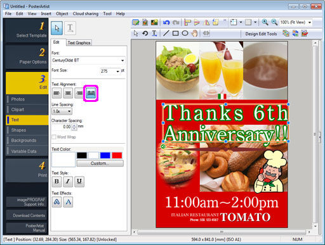The width and height of the screenshot is (325, 245).
Task: Undo the last action
Action: pos(166,22)
